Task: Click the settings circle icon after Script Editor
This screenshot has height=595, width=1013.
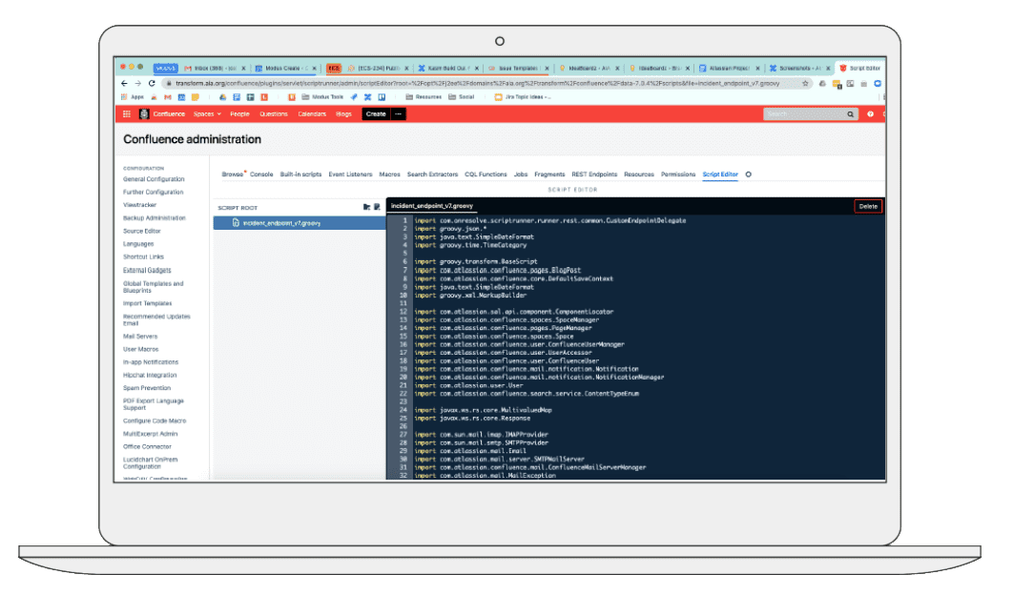Action: [748, 174]
